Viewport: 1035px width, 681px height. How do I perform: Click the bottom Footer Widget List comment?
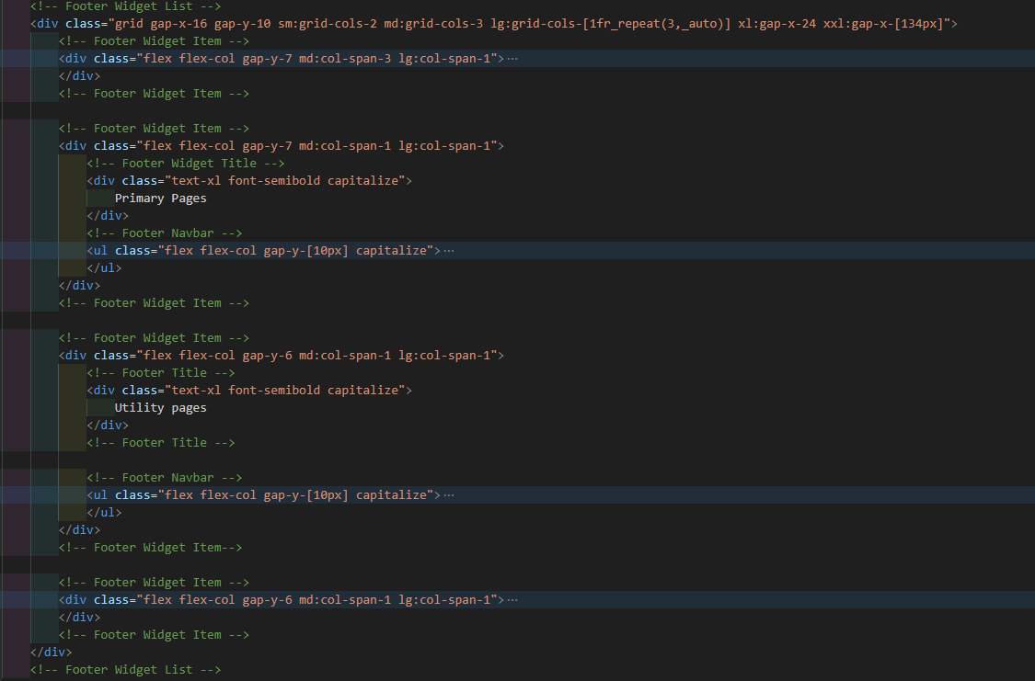point(125,669)
